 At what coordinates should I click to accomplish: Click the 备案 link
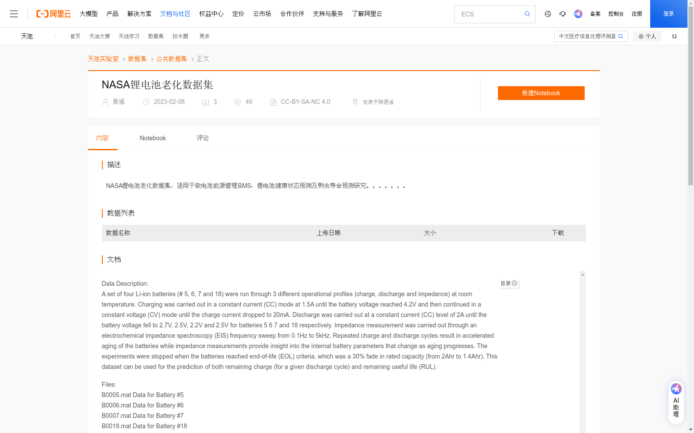tap(595, 14)
